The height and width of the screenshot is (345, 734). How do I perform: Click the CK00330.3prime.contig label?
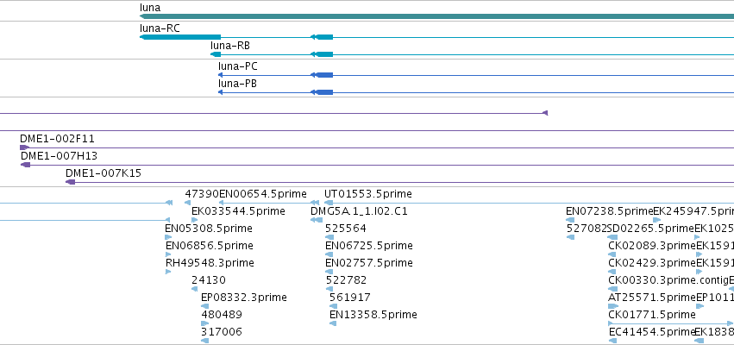668,280
